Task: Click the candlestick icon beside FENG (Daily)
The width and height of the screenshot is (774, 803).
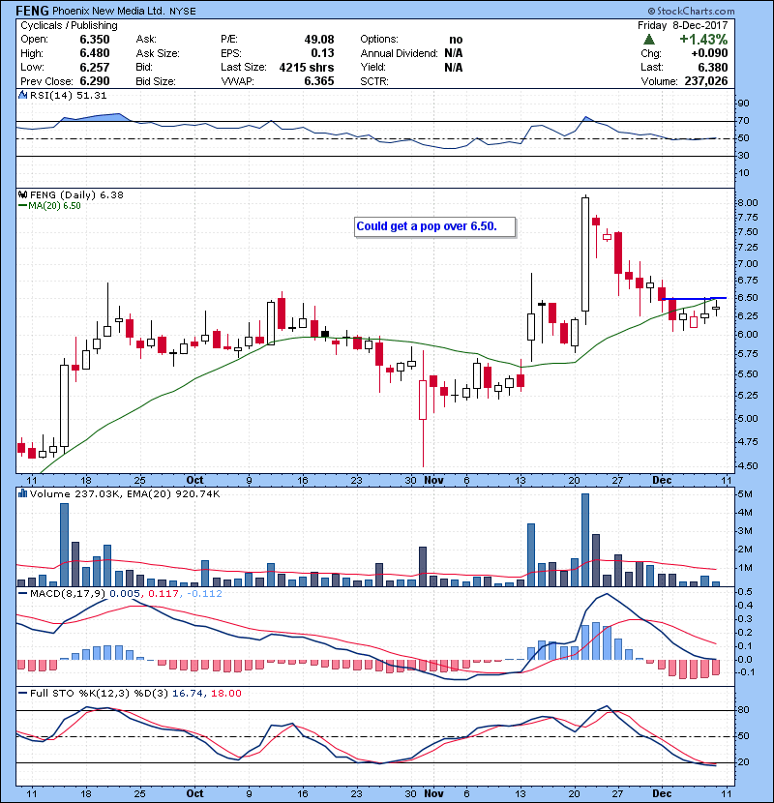Action: pos(22,194)
